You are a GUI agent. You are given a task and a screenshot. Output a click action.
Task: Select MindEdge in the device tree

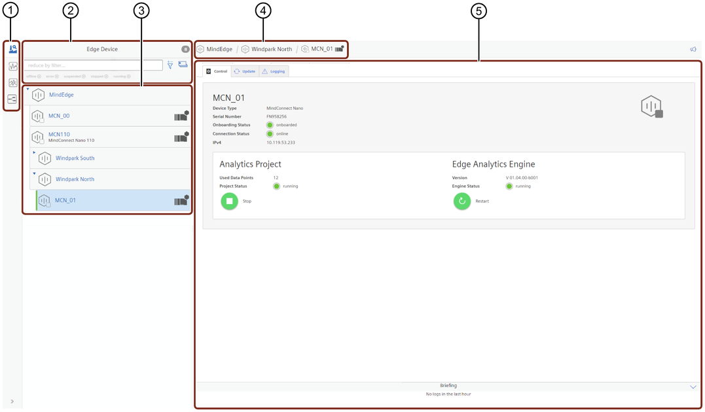pyautogui.click(x=61, y=95)
